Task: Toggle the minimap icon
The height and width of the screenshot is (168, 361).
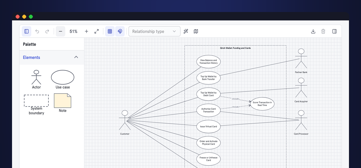Action: click(x=196, y=31)
